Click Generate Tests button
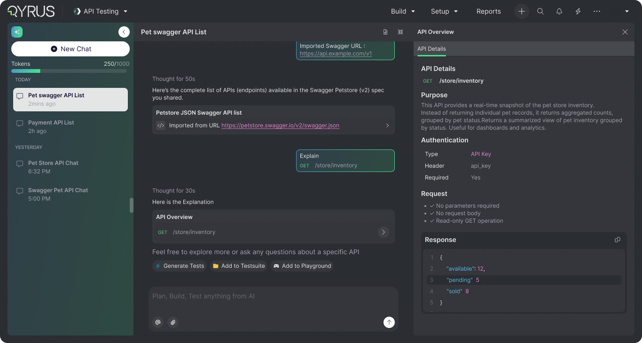 (179, 266)
